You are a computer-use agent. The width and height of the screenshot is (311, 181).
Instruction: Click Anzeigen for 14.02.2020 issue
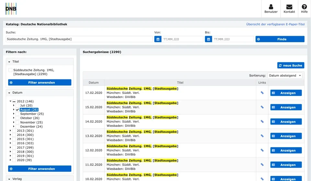click(286, 122)
